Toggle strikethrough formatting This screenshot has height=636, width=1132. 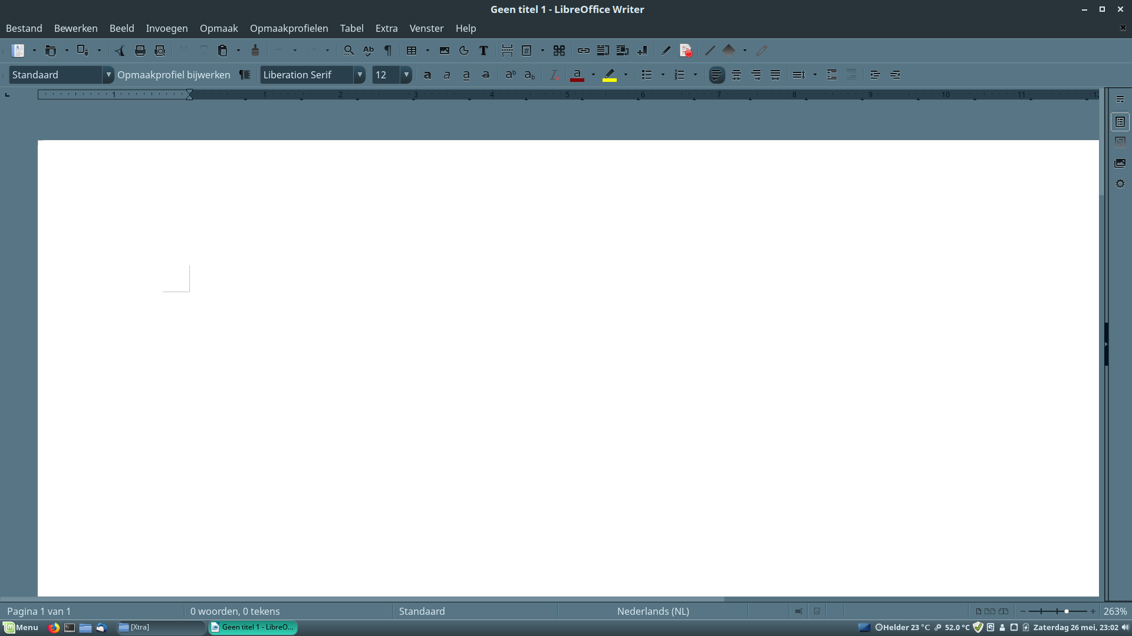tap(486, 75)
